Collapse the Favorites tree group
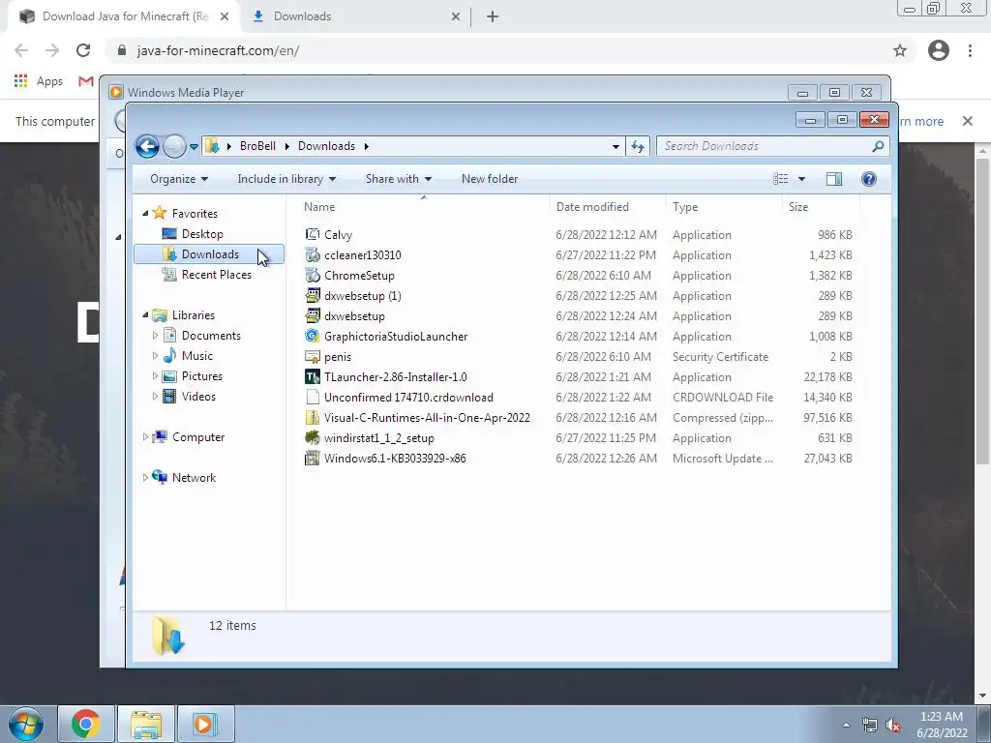The height and width of the screenshot is (743, 991). tap(145, 214)
